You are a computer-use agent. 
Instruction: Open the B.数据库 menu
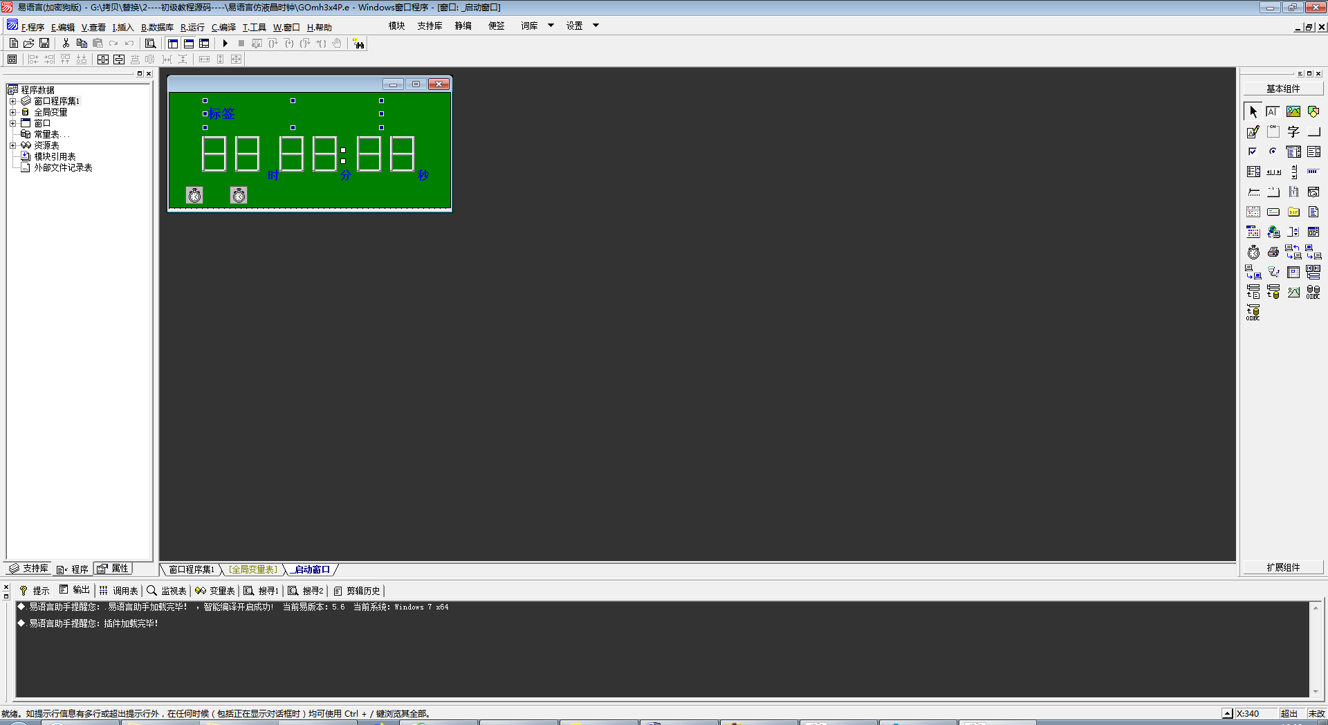point(158,28)
